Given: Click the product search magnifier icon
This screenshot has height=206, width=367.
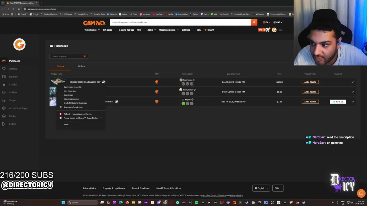Looking at the screenshot, I should [x=85, y=56].
